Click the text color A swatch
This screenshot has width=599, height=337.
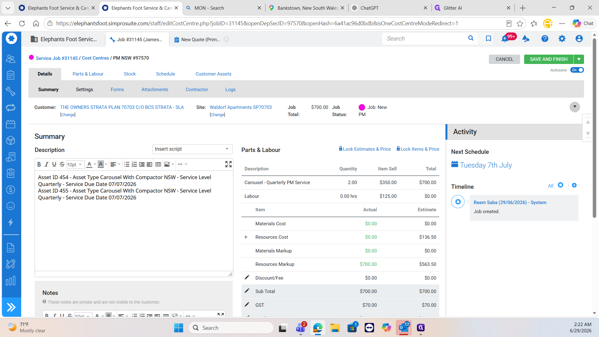coord(89,164)
